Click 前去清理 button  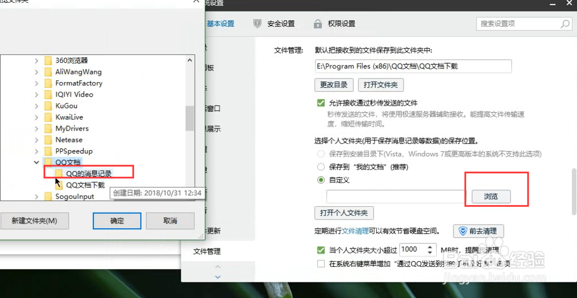pyautogui.click(x=478, y=232)
